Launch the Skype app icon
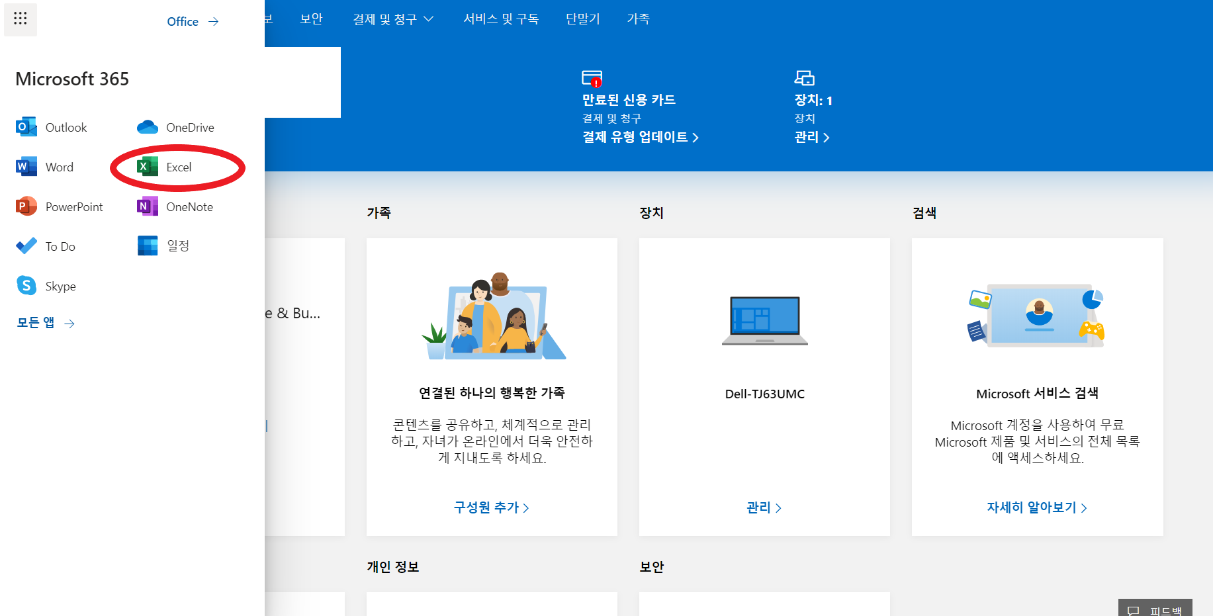1213x616 pixels. [26, 286]
